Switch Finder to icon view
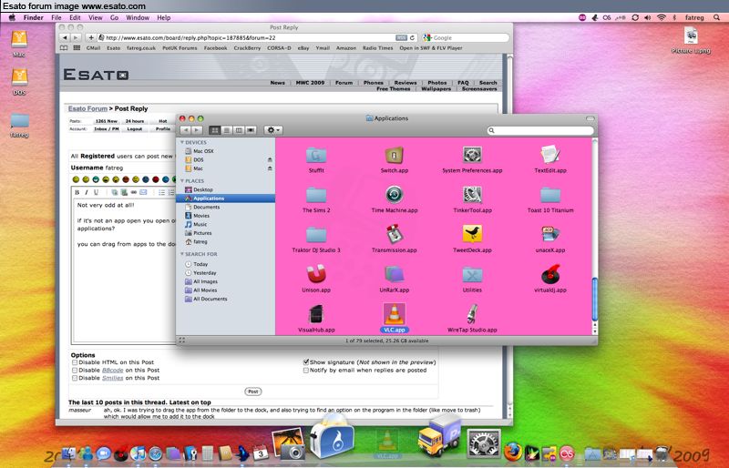 [x=214, y=130]
